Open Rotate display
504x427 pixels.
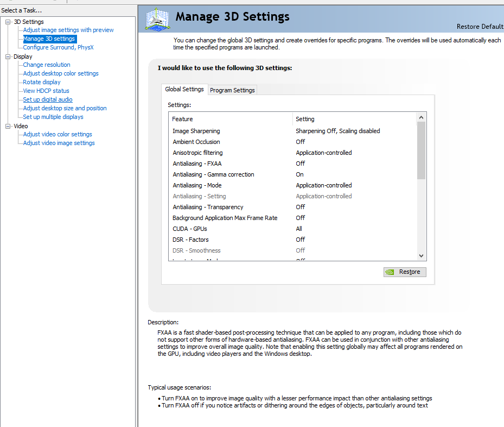click(x=41, y=82)
